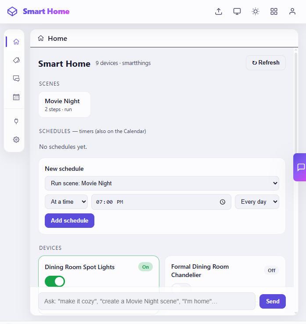Screen dimensions: 306x324
Task: Open the plug integrations sidebar icon
Action: pos(16,121)
